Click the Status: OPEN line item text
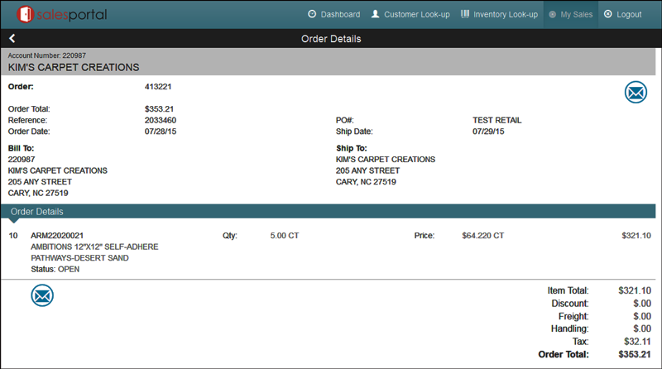This screenshot has height=369, width=662. click(57, 269)
